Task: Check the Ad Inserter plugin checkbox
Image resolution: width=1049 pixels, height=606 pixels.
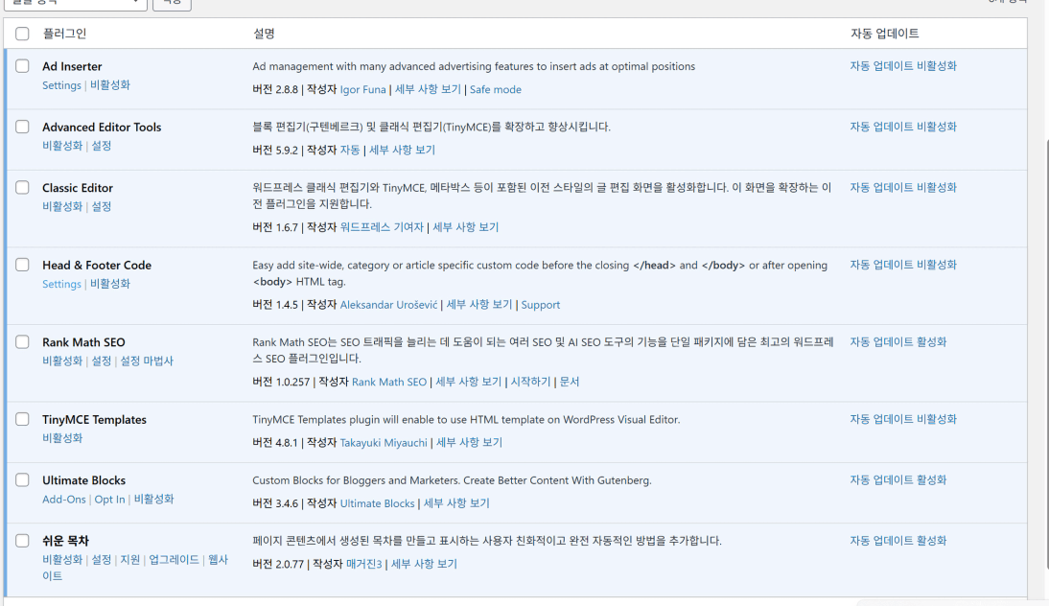Action: (x=22, y=66)
